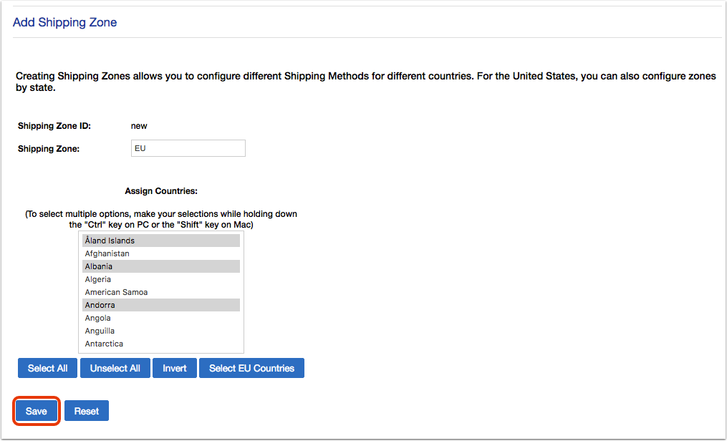Viewport: 727px width, 441px height.
Task: Click the Shipping Zone ID value 'new'
Action: click(139, 126)
